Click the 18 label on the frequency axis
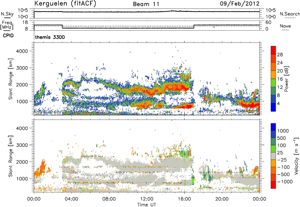Viewport: 300px width, 207px height. [x=25, y=22]
